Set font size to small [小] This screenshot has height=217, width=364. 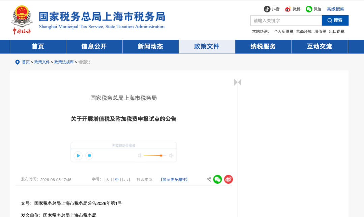point(126,180)
